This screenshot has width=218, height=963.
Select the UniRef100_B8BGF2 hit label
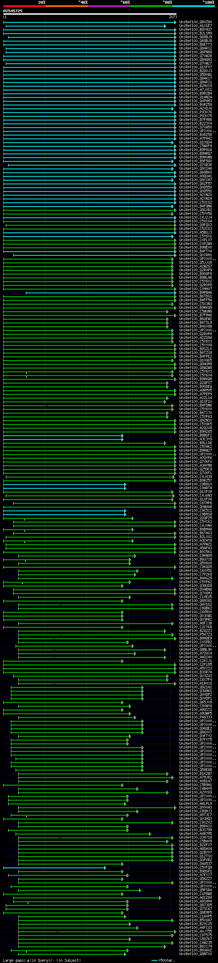[x=196, y=435]
